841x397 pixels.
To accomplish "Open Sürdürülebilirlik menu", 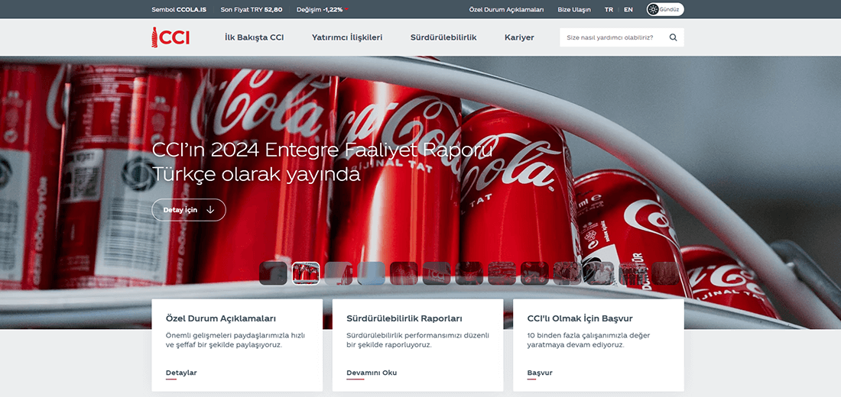I will coord(443,37).
